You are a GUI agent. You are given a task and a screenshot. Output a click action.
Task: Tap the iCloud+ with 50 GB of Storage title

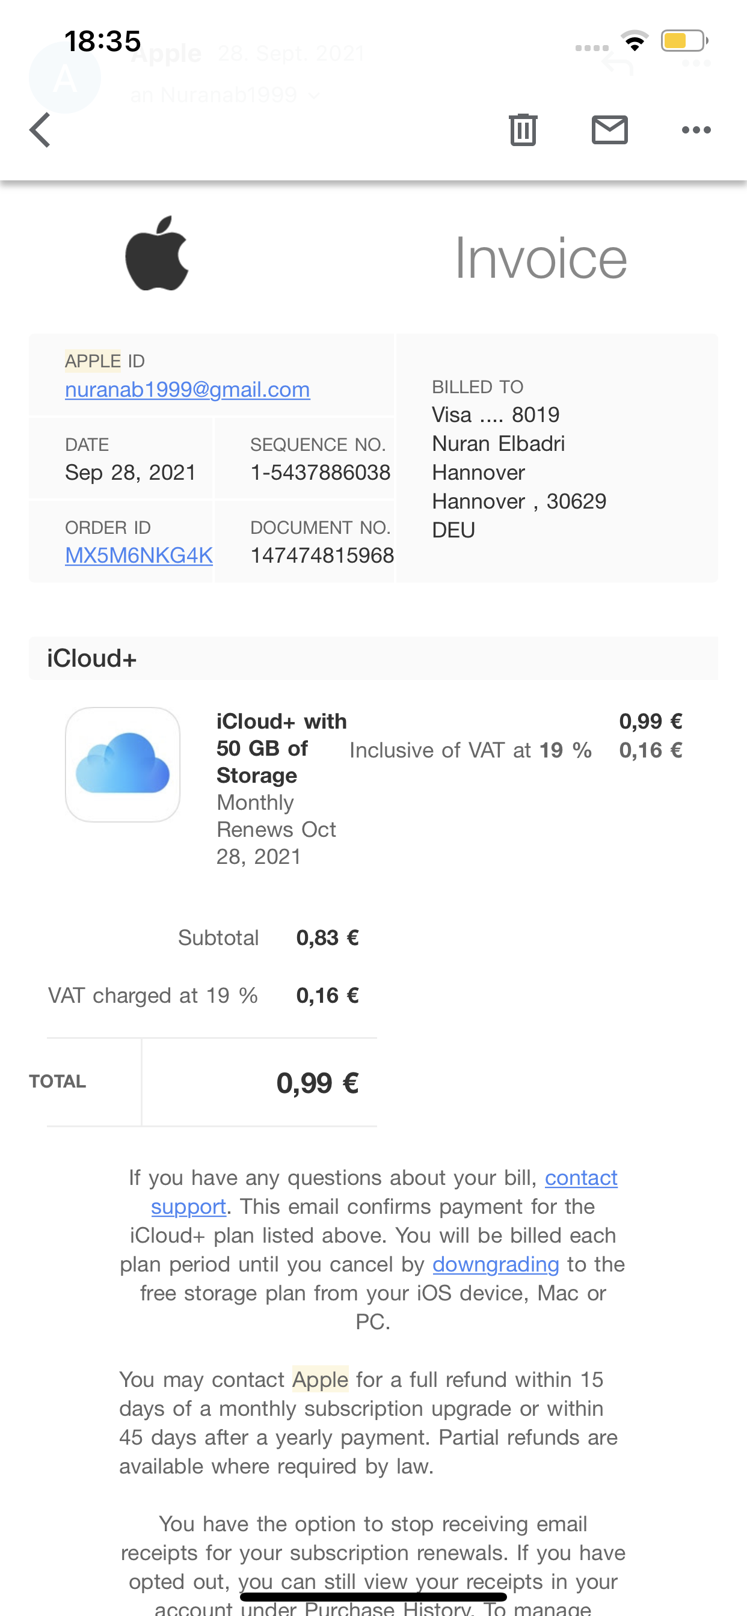click(x=281, y=748)
